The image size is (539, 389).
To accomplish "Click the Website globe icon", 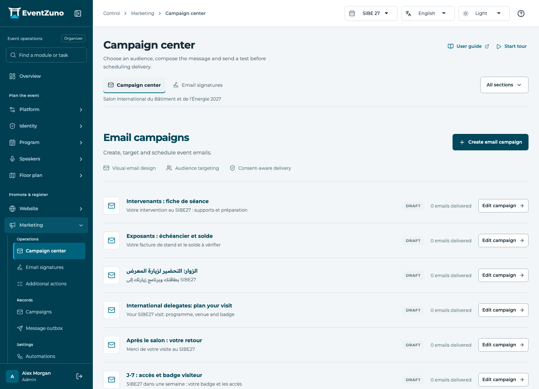I will 12,209.
